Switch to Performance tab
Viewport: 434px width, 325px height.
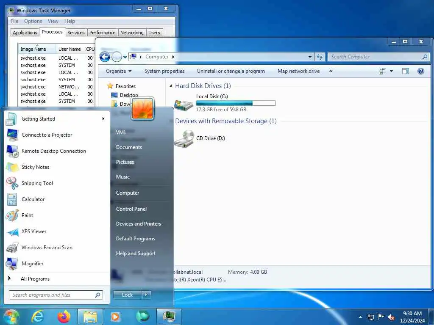[103, 33]
